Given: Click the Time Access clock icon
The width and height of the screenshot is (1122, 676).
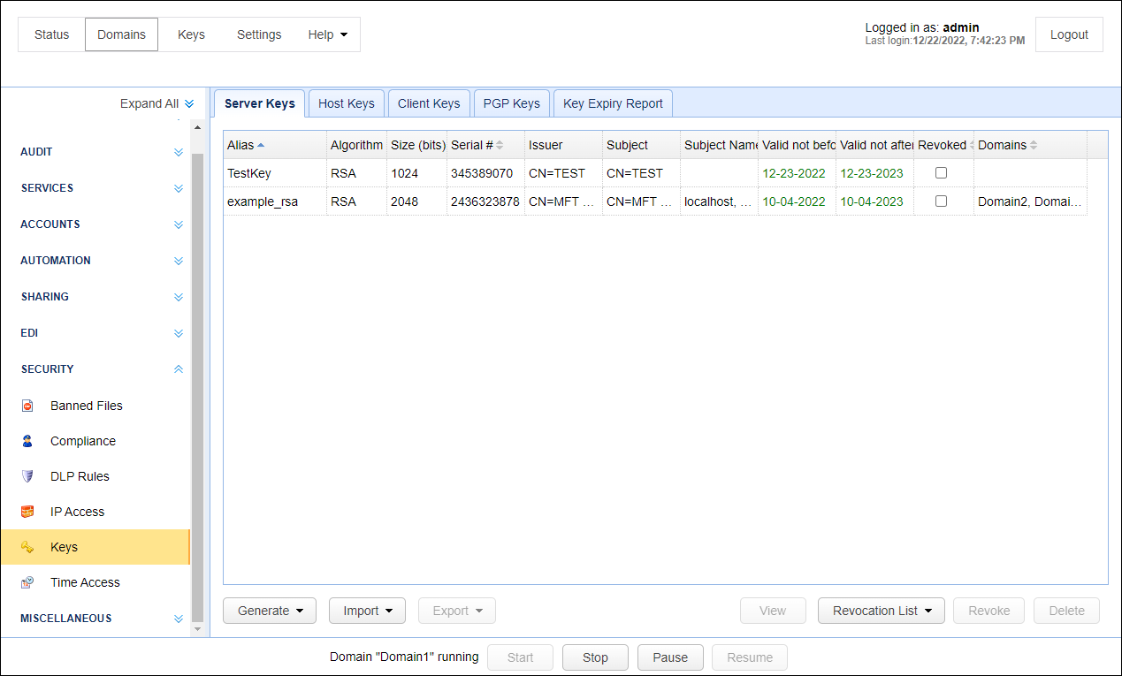Looking at the screenshot, I should click(27, 582).
